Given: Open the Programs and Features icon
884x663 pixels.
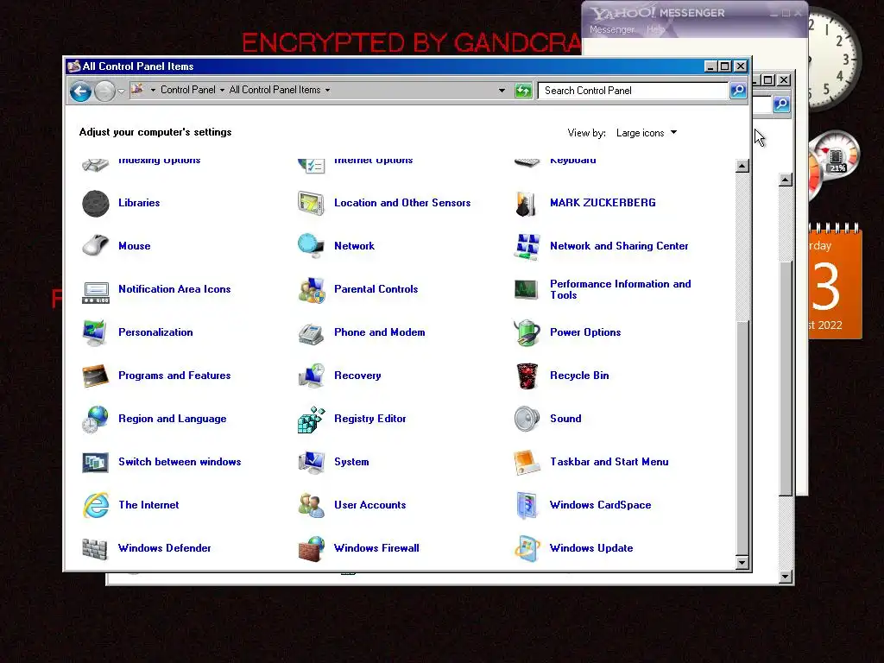Looking at the screenshot, I should click(95, 376).
